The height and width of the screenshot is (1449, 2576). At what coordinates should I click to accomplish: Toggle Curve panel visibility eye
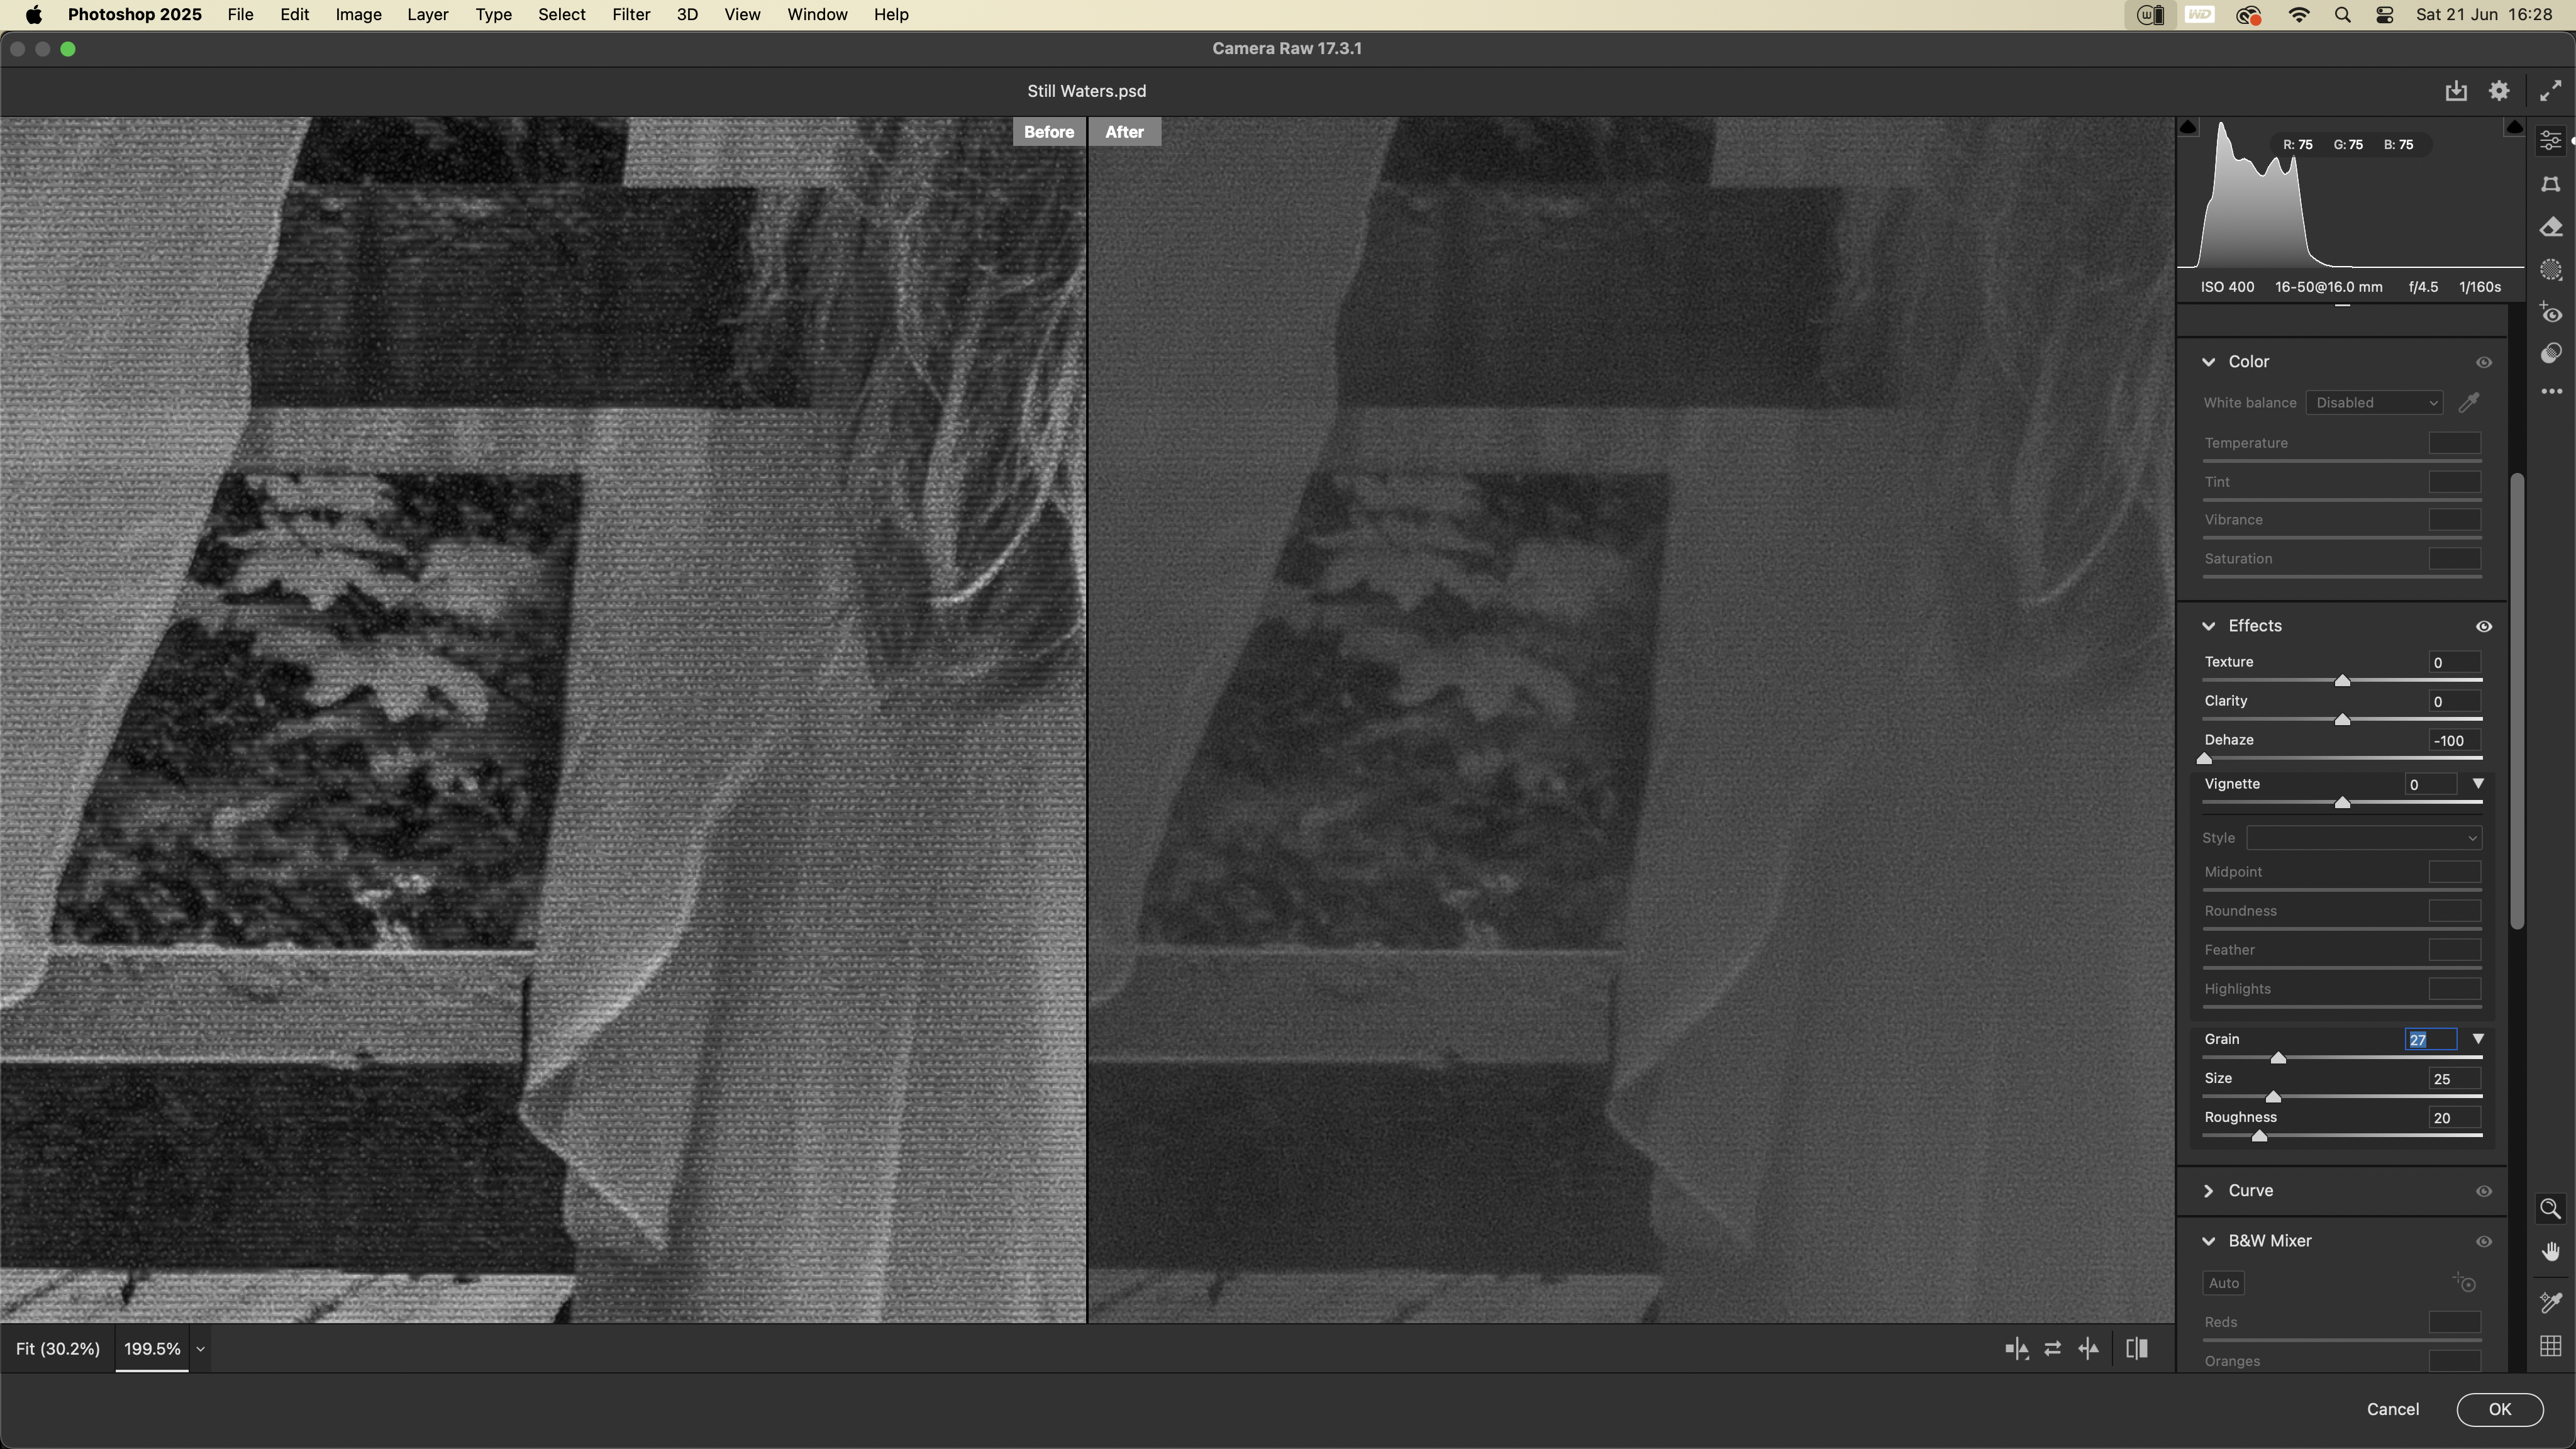click(x=2484, y=1192)
